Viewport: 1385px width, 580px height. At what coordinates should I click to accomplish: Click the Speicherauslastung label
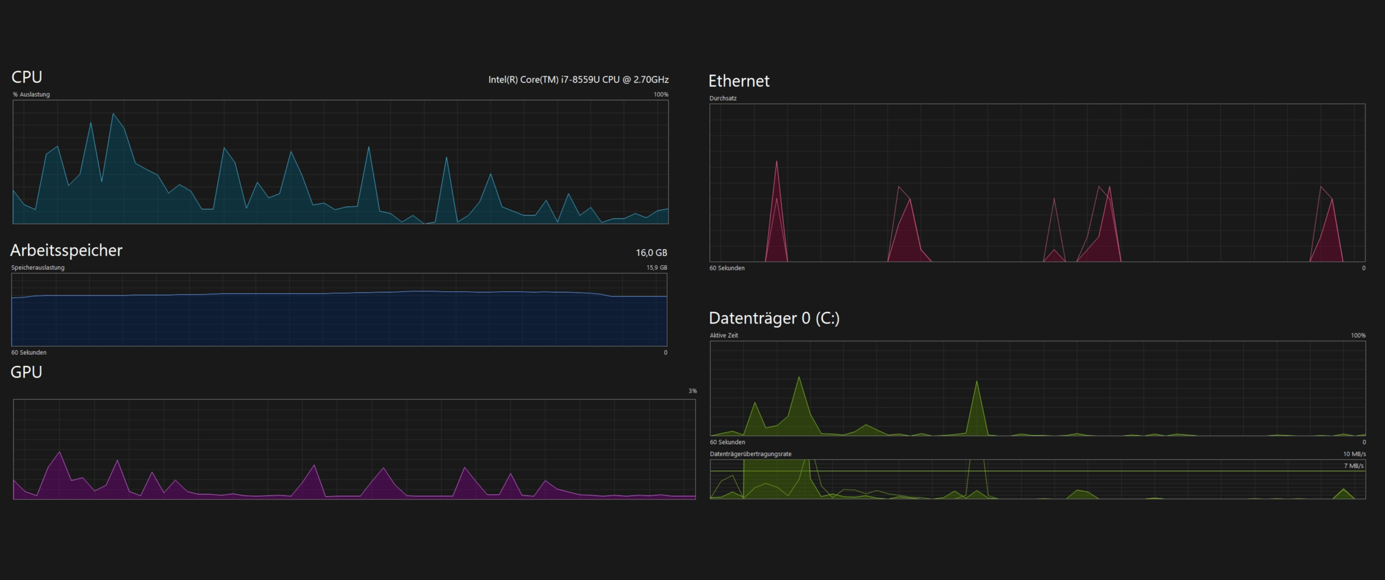(38, 267)
